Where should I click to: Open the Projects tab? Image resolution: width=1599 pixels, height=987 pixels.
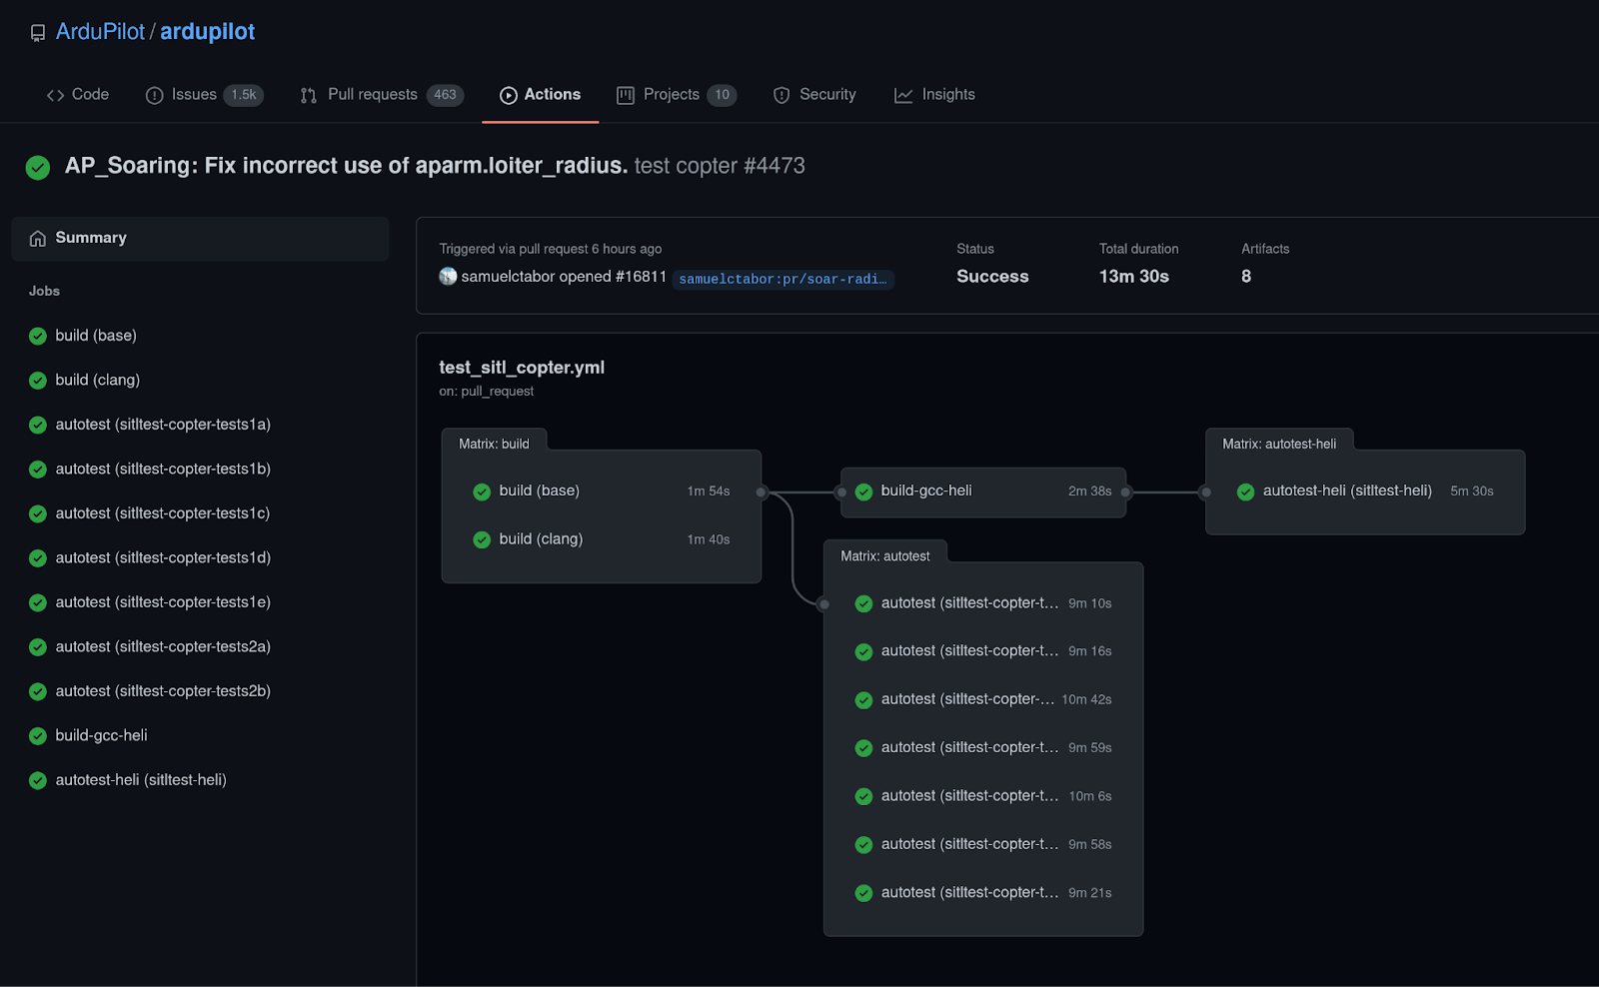(x=677, y=95)
